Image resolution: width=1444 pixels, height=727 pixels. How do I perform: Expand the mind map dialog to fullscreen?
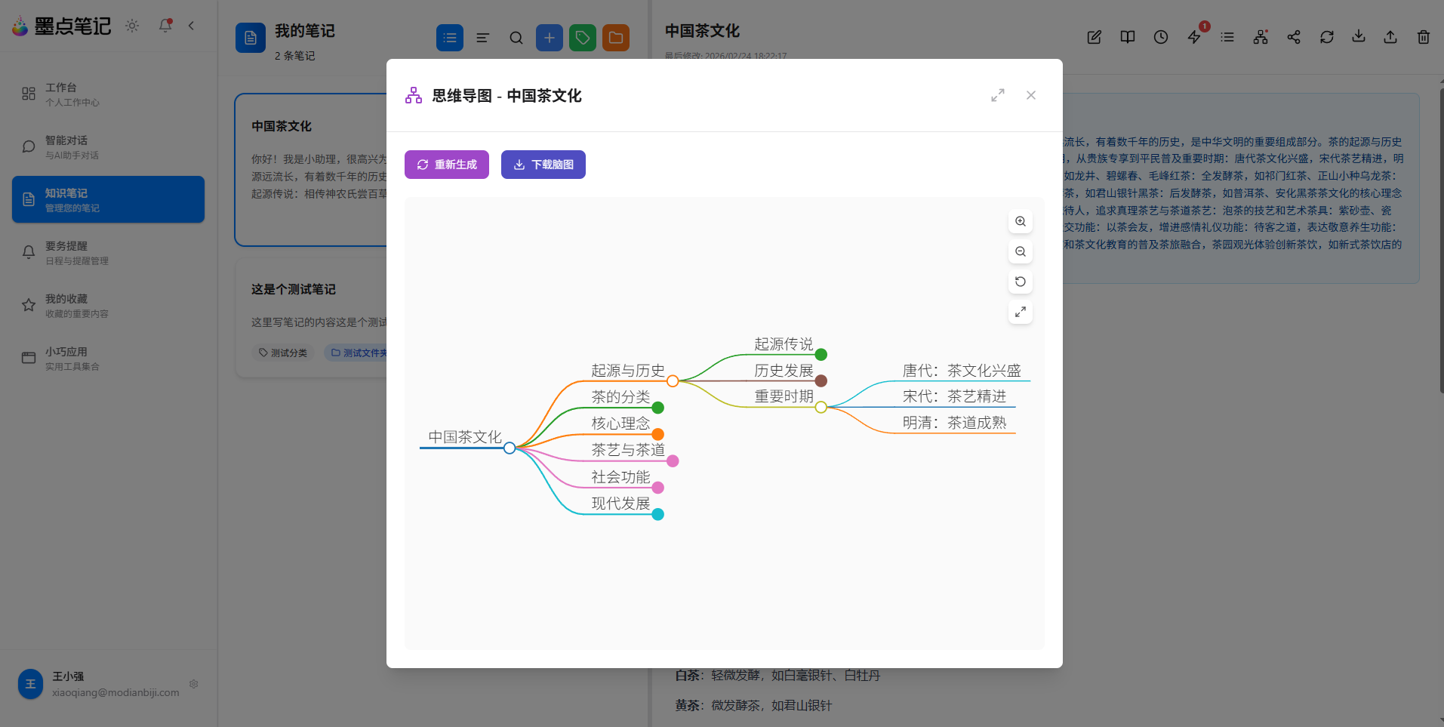pos(997,95)
